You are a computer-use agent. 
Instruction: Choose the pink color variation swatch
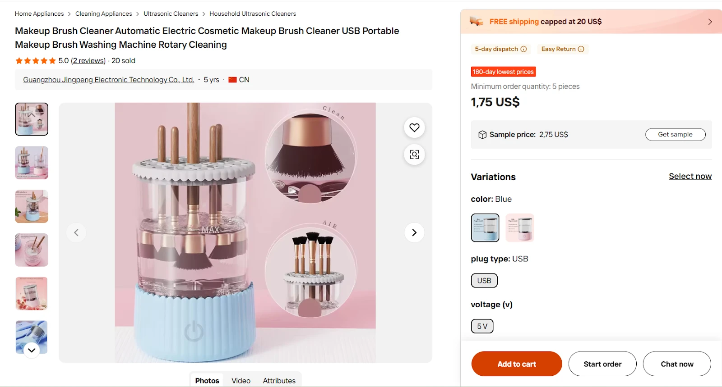pyautogui.click(x=520, y=228)
